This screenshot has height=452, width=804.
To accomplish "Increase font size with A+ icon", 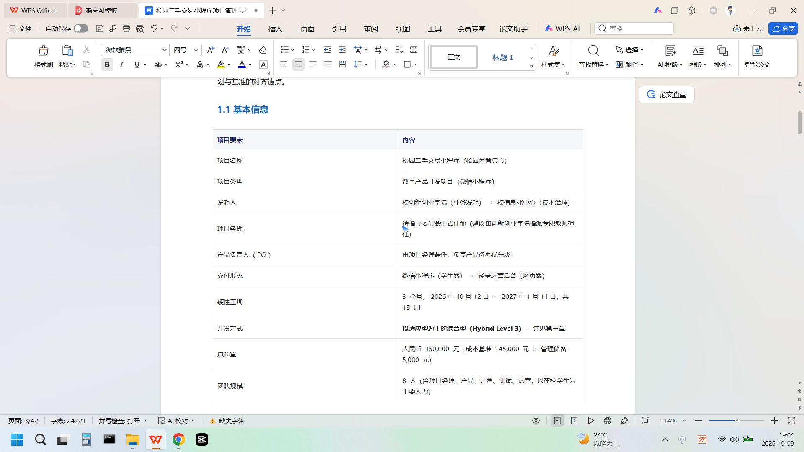I will [x=211, y=50].
